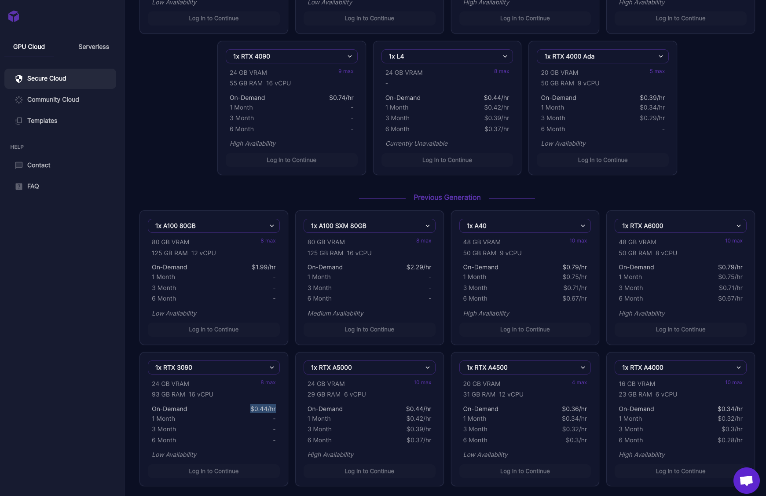Click the 9 max label on RTX 4090
This screenshot has height=496, width=766.
point(346,71)
